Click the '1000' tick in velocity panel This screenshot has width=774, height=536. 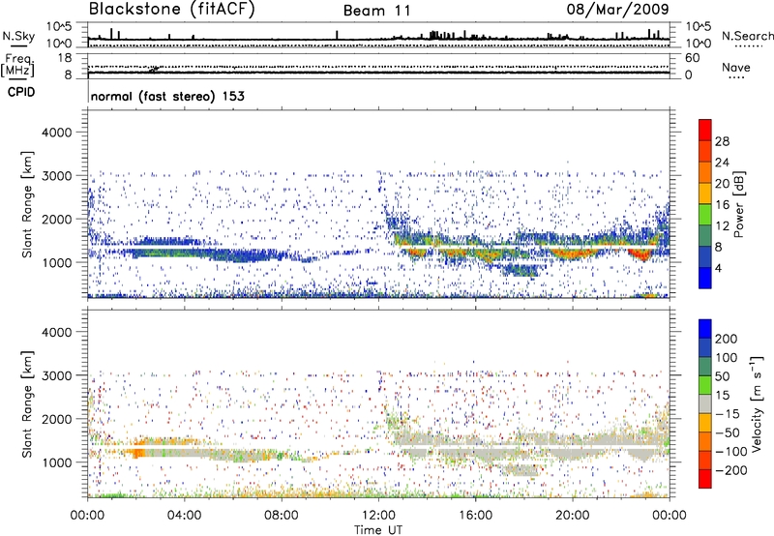(56, 462)
